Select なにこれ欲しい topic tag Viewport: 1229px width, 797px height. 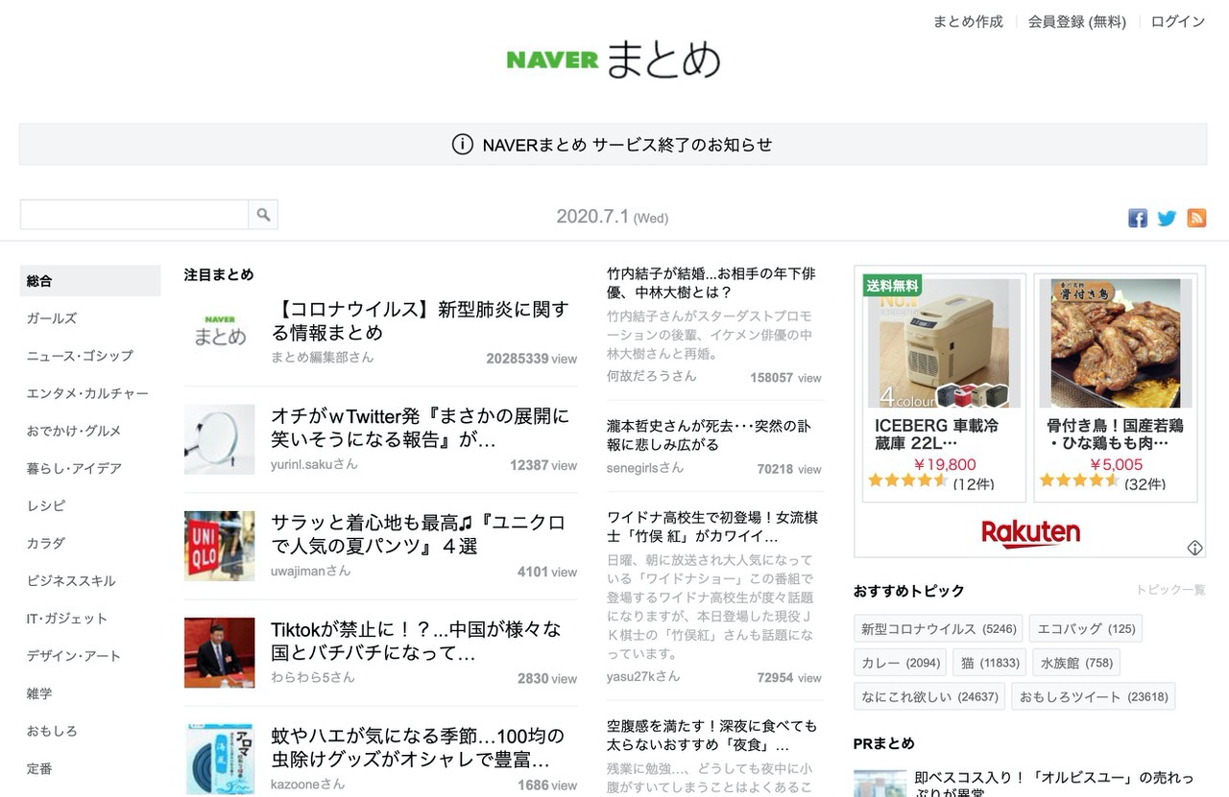(x=929, y=696)
